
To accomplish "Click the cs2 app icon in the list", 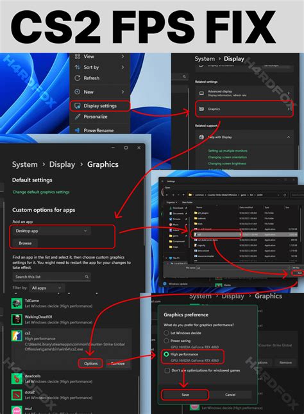I will [17, 336].
